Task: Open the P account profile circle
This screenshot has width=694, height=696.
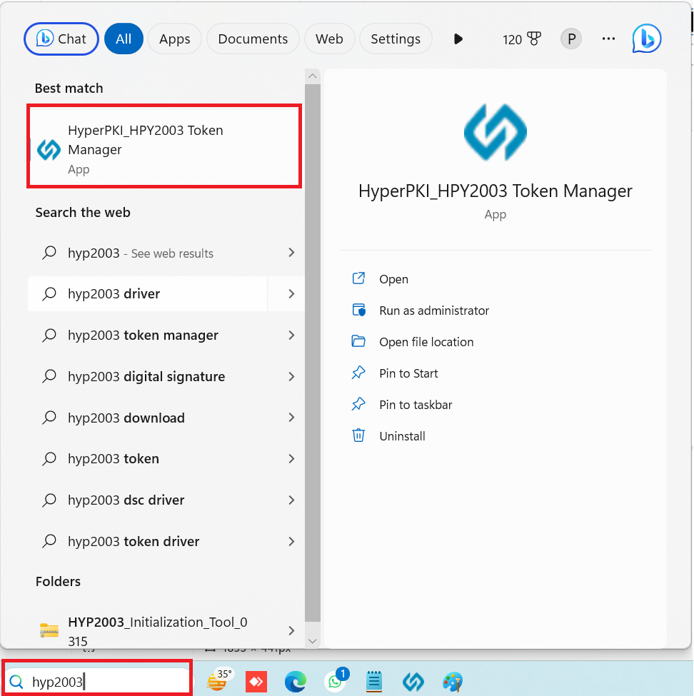Action: [571, 39]
